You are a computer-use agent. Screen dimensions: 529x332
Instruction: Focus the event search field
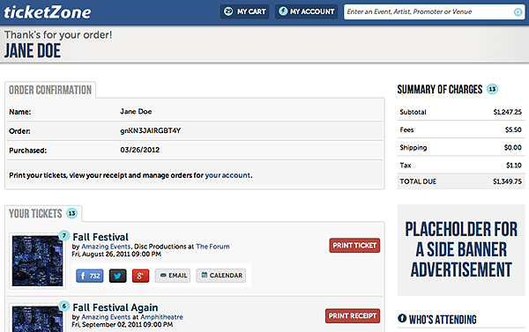click(x=434, y=11)
